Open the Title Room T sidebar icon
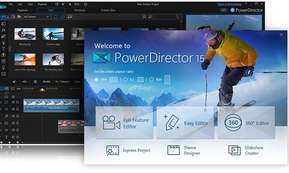Image resolution: width=289 pixels, height=173 pixels. (x=3, y=49)
